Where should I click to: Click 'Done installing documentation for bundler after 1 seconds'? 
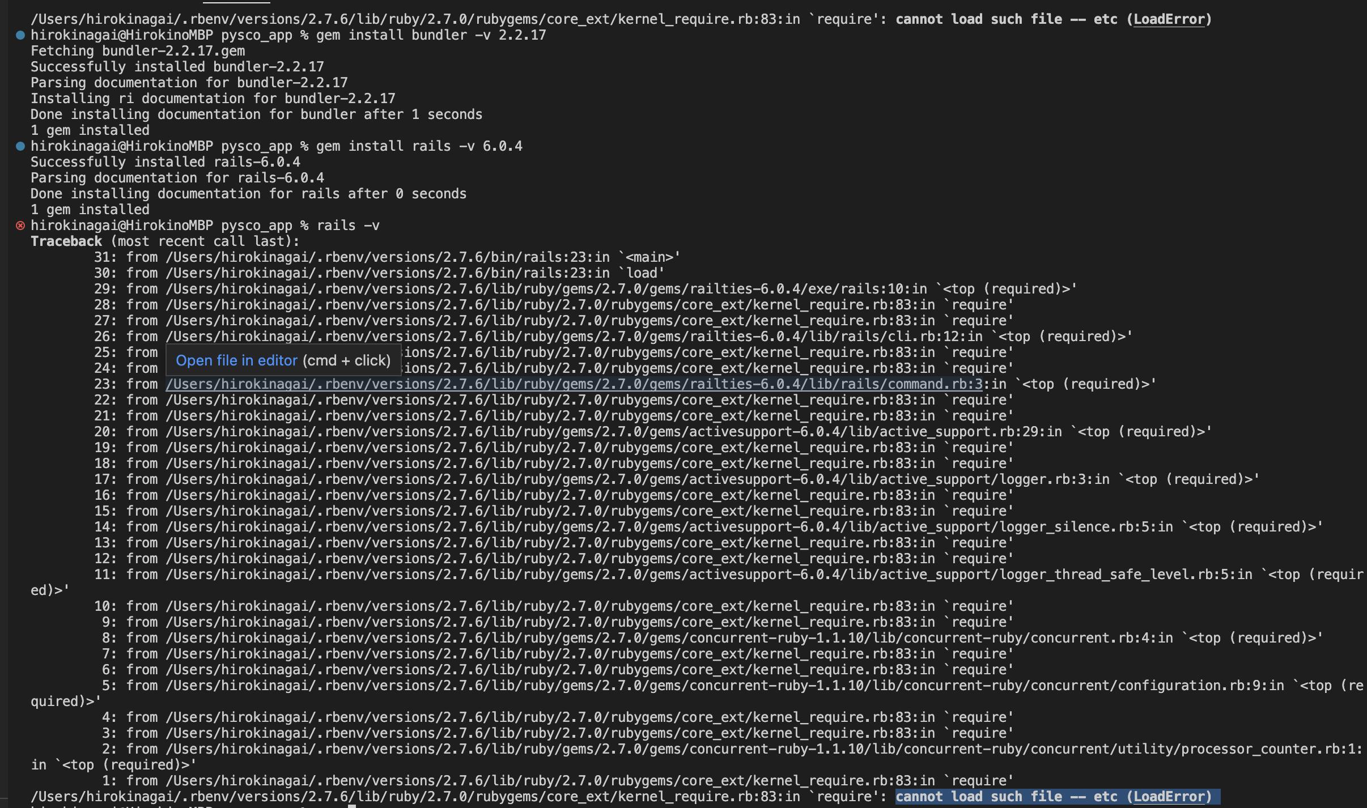pyautogui.click(x=256, y=114)
